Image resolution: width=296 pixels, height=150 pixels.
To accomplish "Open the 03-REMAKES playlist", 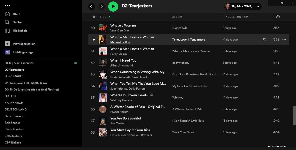I will click(14, 76).
